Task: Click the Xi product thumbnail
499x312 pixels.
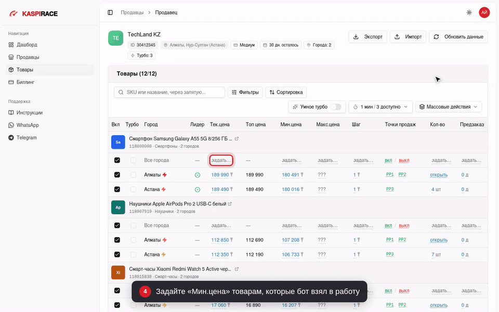Action: (118, 273)
